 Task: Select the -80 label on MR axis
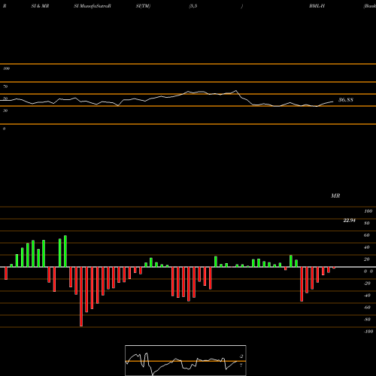(367, 320)
